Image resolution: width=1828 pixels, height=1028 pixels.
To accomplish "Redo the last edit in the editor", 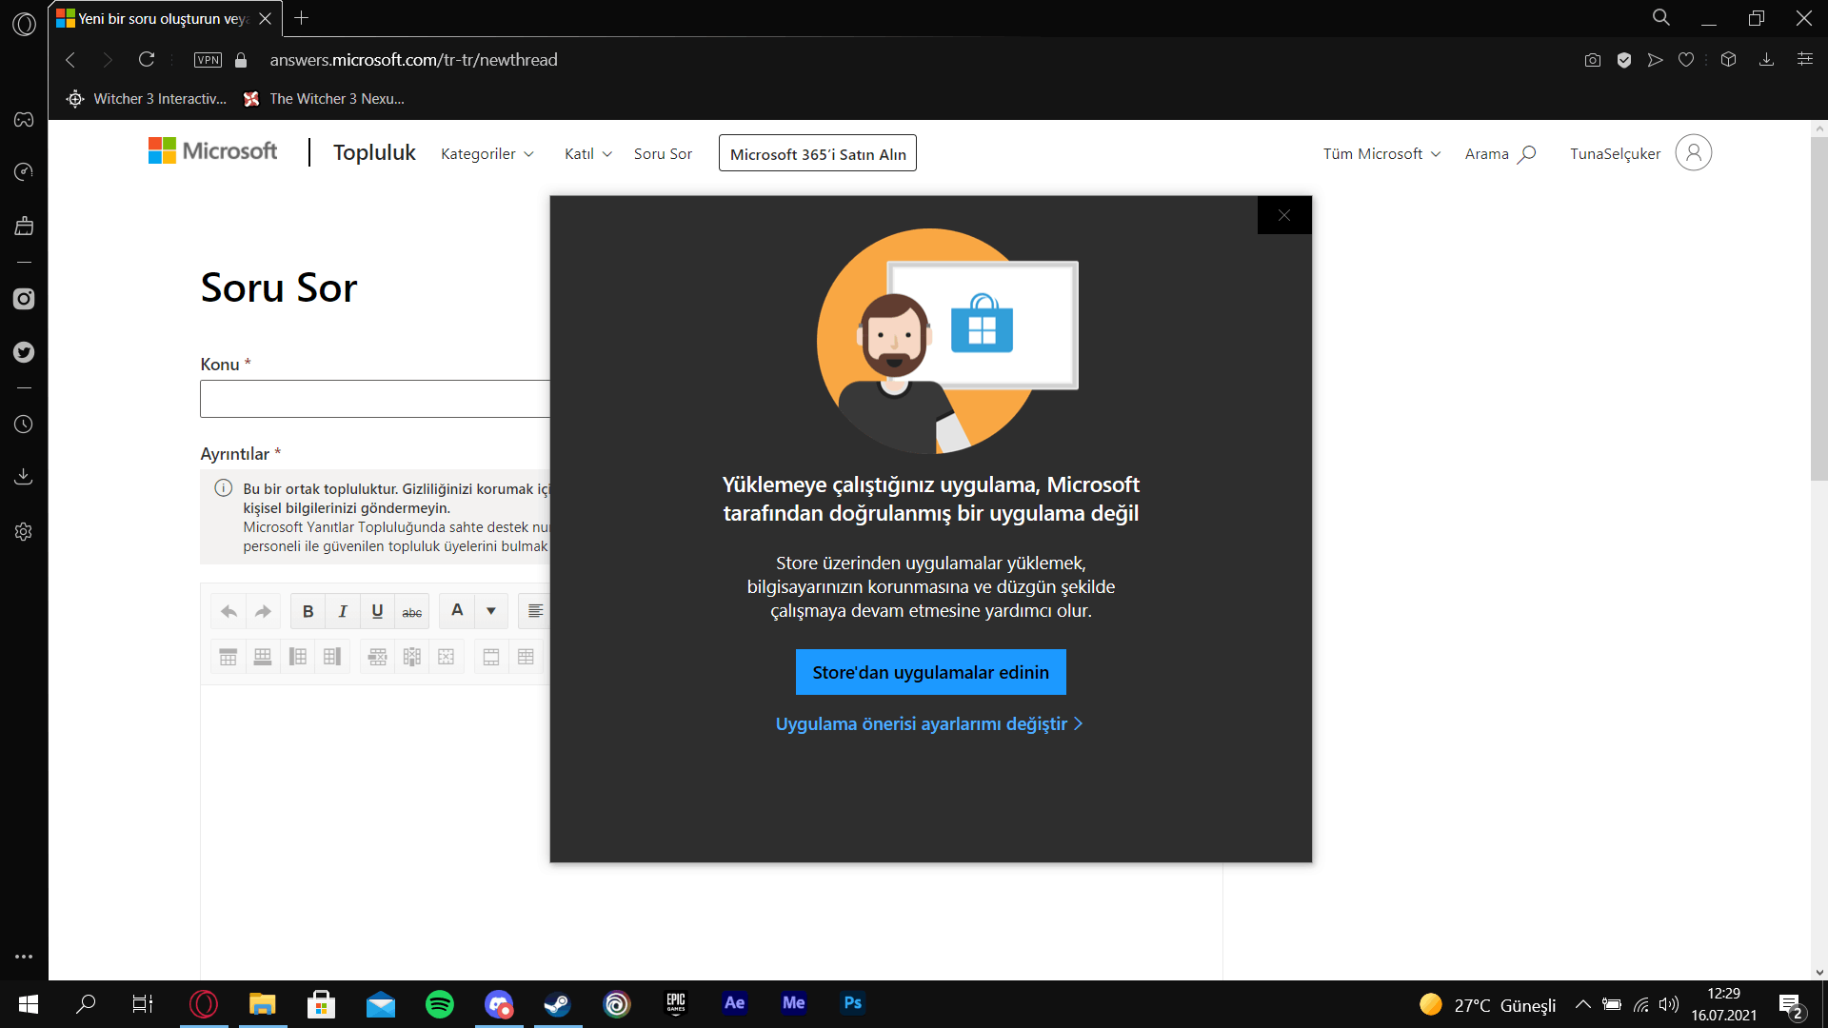I will pos(263,611).
